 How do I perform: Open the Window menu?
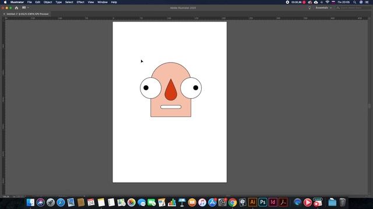103,2
